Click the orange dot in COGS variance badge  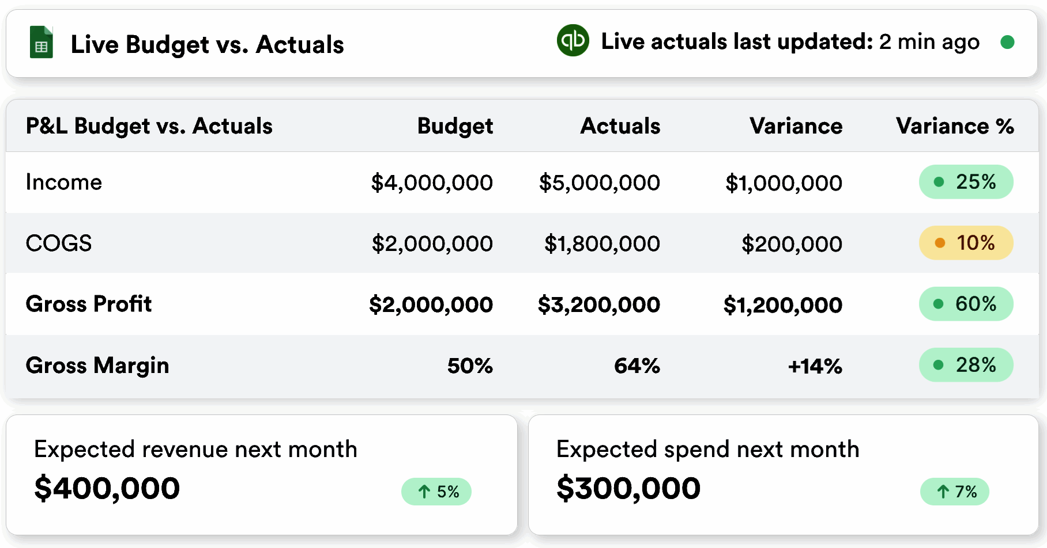(x=940, y=243)
